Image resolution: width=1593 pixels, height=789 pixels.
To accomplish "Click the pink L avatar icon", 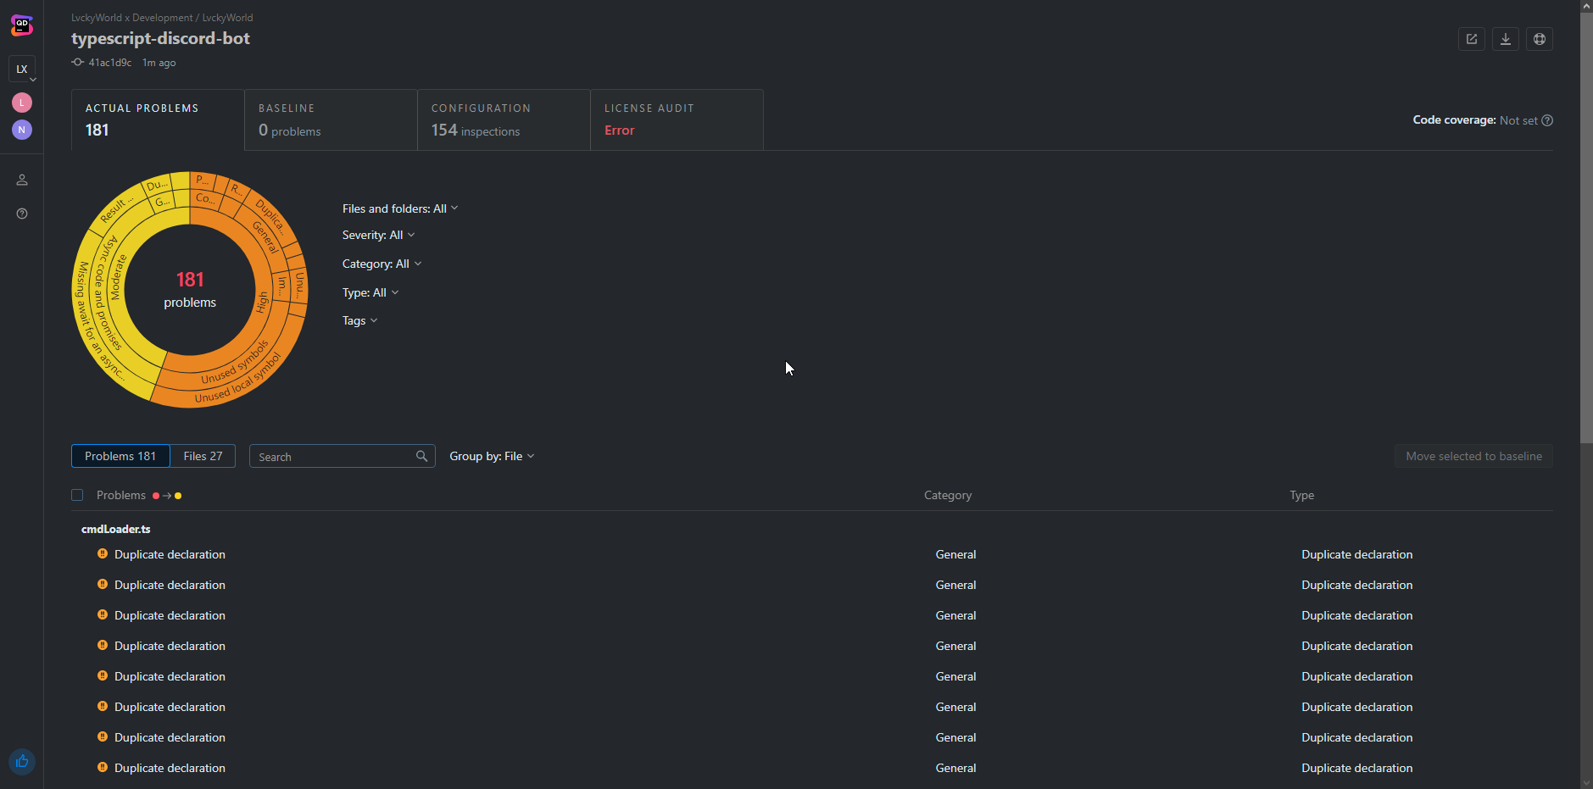I will point(22,103).
